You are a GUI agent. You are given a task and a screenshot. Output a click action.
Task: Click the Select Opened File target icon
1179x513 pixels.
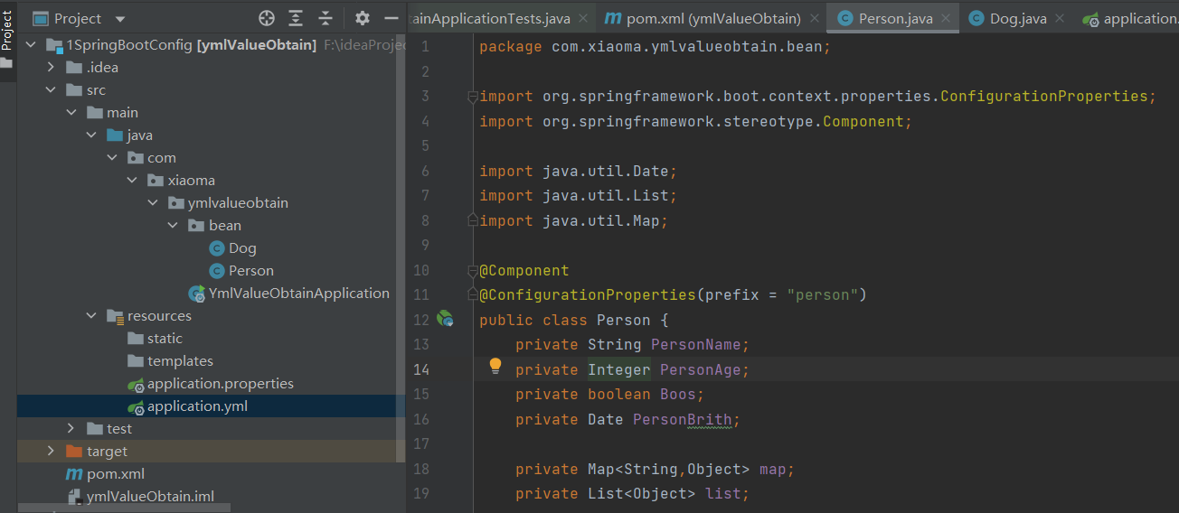tap(266, 18)
